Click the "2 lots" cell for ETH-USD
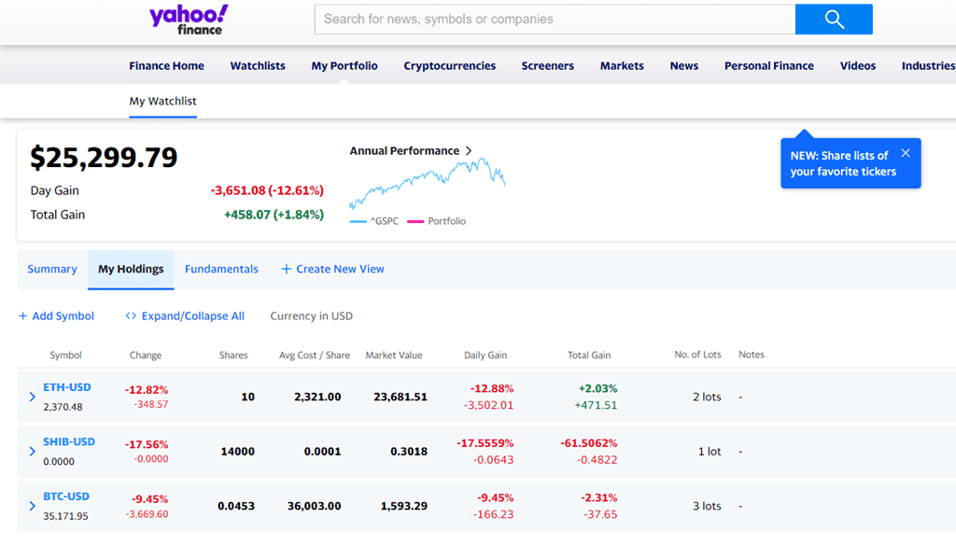The image size is (956, 546). tap(707, 397)
